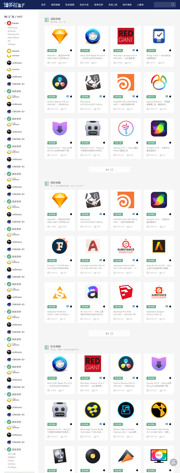Screen dimensions: 180x473
Task: Open the Art Text 4 icon
Action: (93, 292)
